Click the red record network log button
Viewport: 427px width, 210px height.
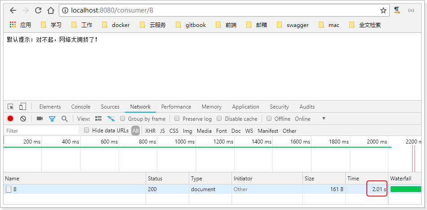click(10, 119)
